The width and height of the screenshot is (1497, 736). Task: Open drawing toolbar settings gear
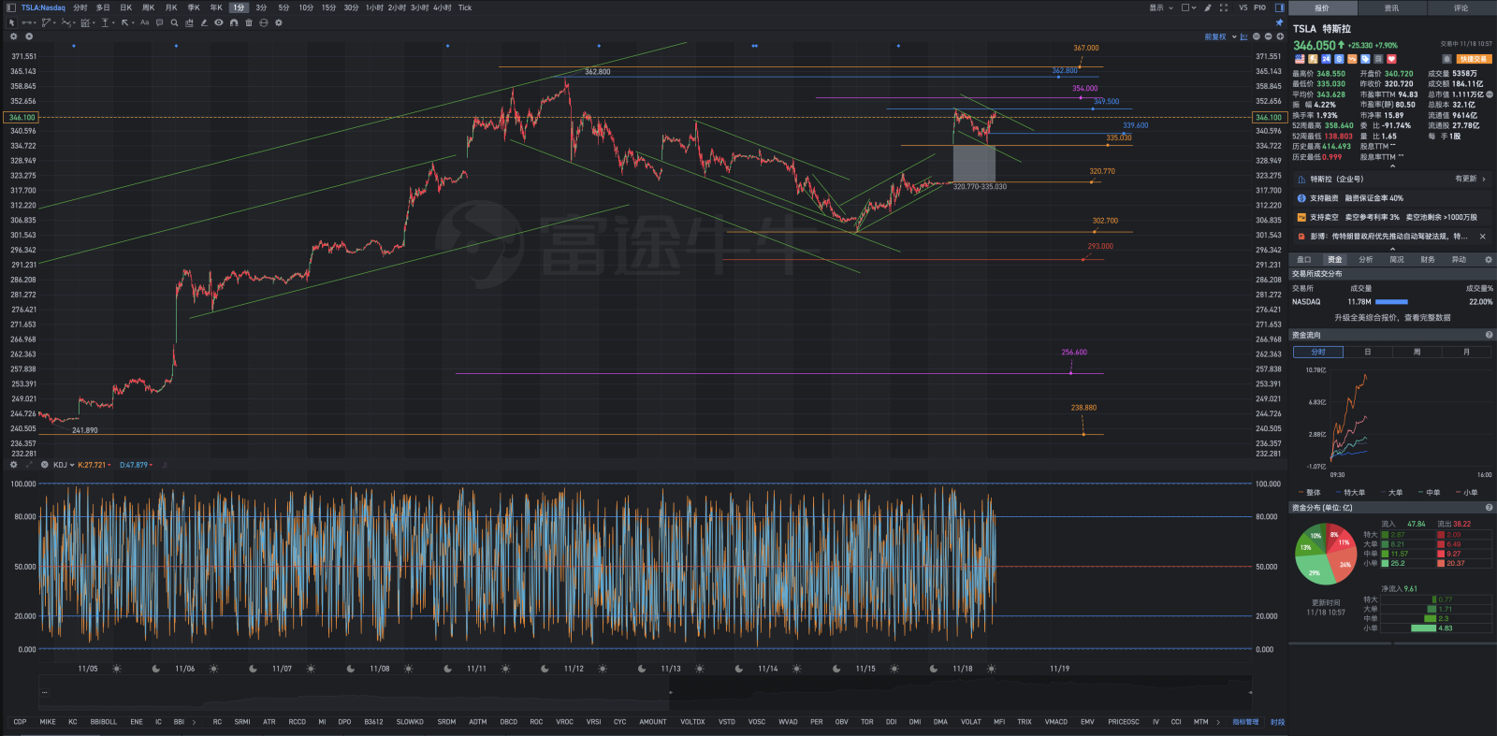[279, 22]
